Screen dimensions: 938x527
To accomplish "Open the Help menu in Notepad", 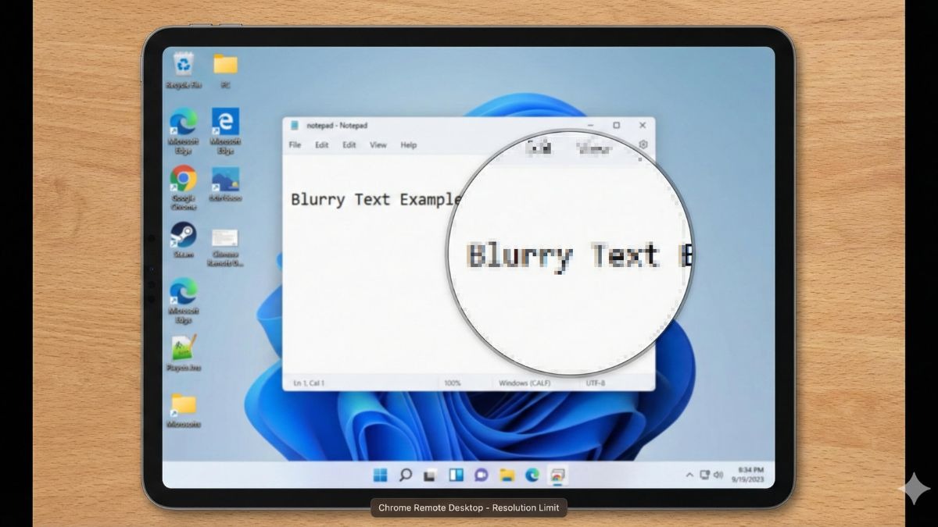I will point(409,145).
